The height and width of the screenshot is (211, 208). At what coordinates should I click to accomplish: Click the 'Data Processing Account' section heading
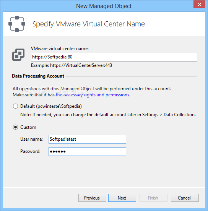38,76
